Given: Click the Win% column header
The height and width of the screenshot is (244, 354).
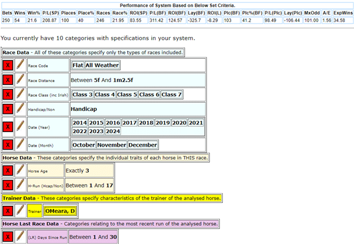Looking at the screenshot, I should (x=34, y=13).
